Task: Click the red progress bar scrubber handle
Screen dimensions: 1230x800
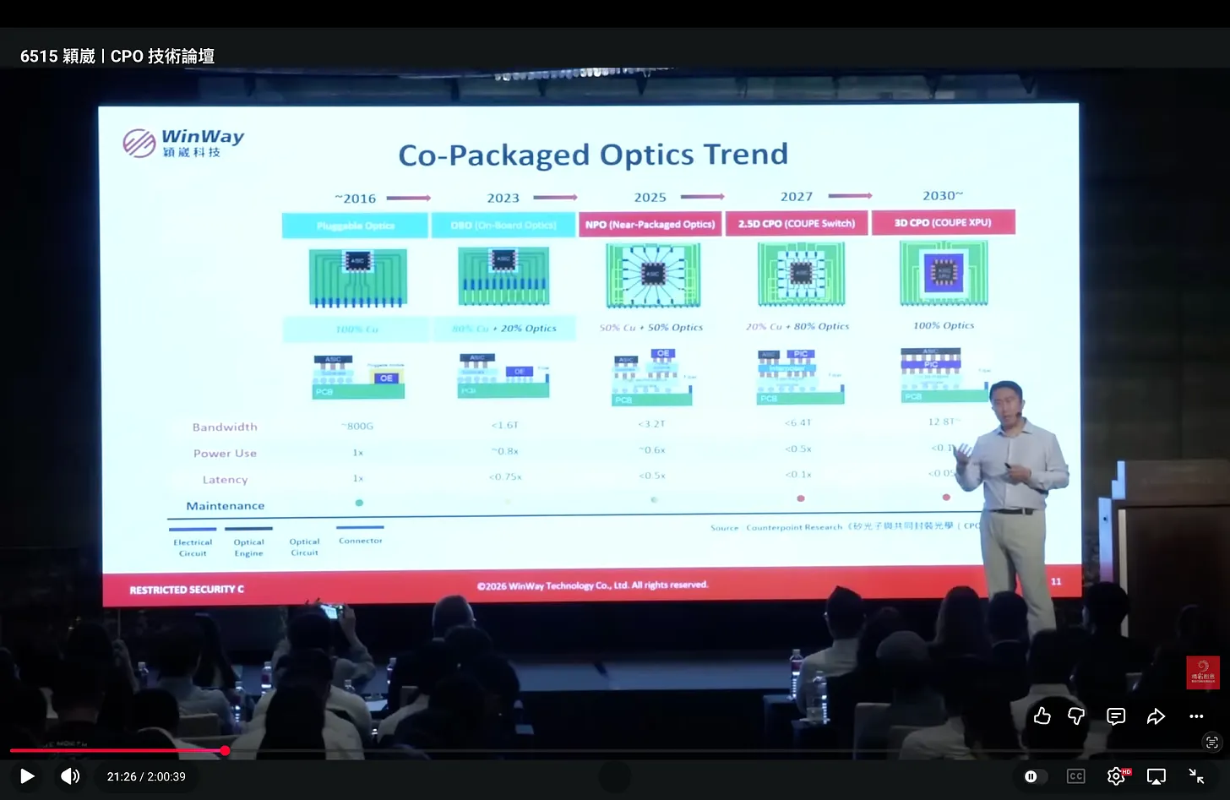Action: pyautogui.click(x=225, y=750)
